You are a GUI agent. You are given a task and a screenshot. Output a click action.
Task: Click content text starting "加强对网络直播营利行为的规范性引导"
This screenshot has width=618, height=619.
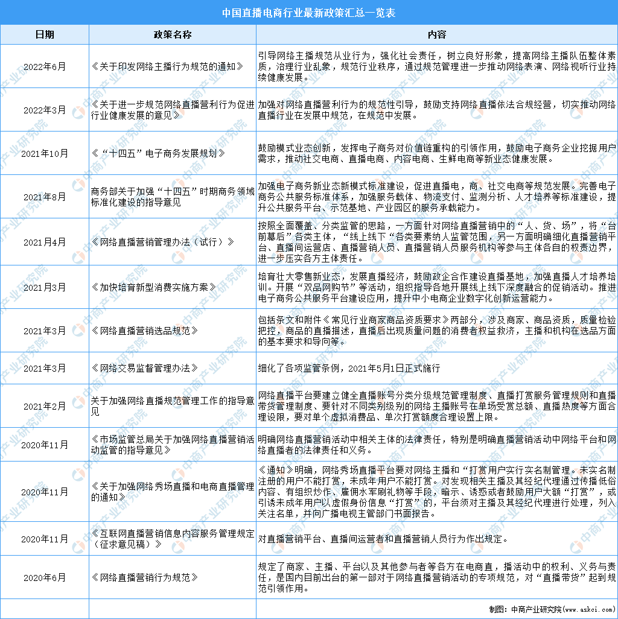click(x=437, y=110)
